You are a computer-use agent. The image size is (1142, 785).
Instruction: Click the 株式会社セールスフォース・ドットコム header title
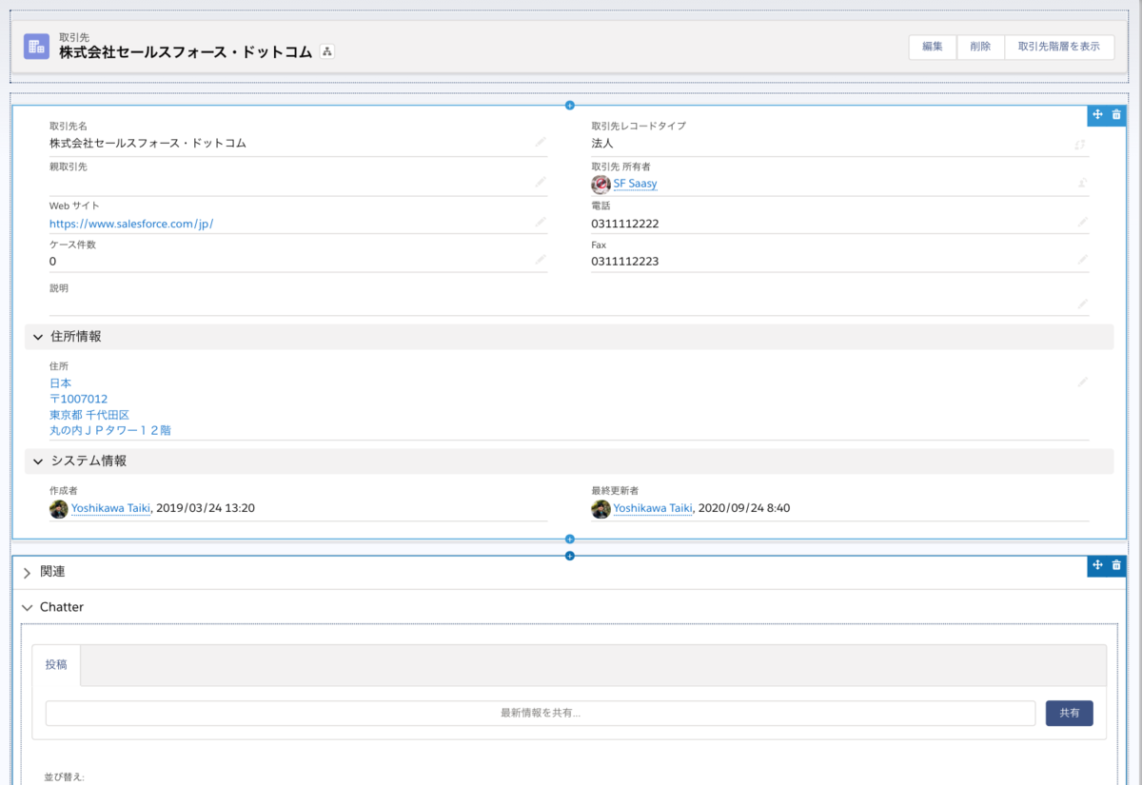point(186,52)
